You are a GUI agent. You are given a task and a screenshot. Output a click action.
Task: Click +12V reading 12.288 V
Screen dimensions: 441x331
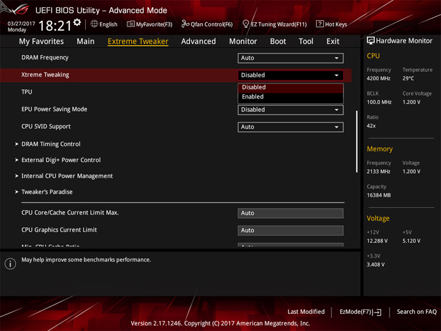click(377, 241)
